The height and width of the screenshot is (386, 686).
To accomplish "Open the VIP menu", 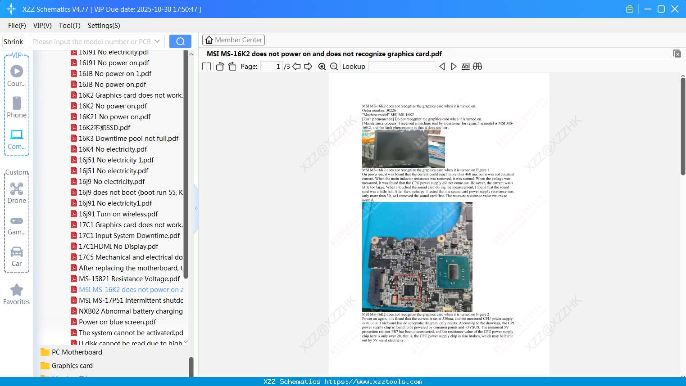I will (42, 26).
